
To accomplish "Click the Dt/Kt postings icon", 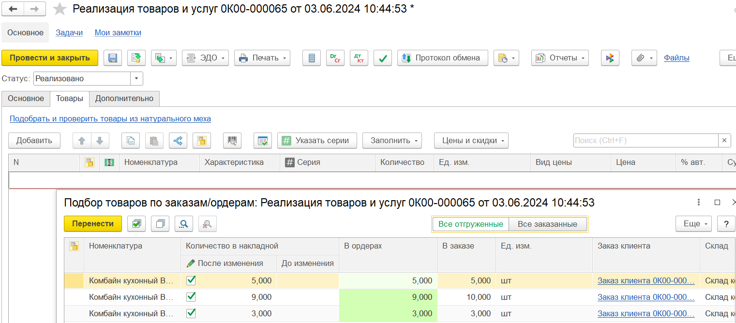I will (359, 58).
